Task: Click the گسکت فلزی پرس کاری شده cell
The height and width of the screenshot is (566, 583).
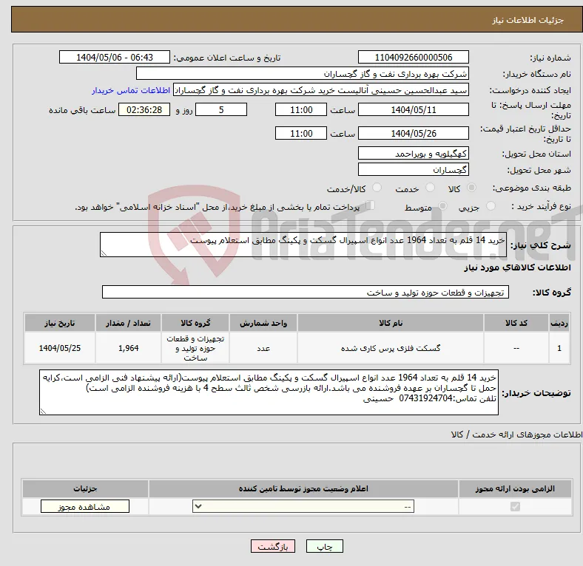Action: pyautogui.click(x=391, y=348)
